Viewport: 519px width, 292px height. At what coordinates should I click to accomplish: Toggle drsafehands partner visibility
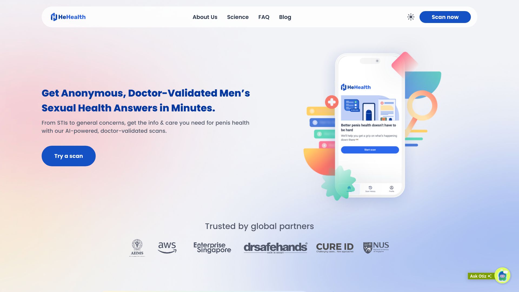point(275,247)
